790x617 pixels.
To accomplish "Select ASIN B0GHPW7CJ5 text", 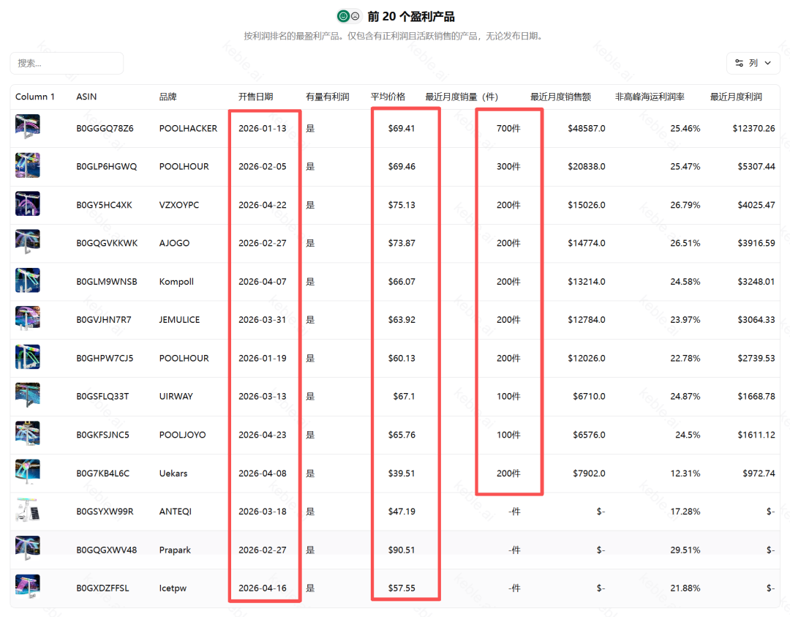I will coord(105,359).
